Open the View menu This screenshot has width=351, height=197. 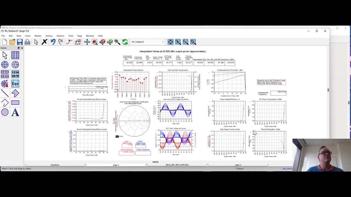tap(19, 36)
